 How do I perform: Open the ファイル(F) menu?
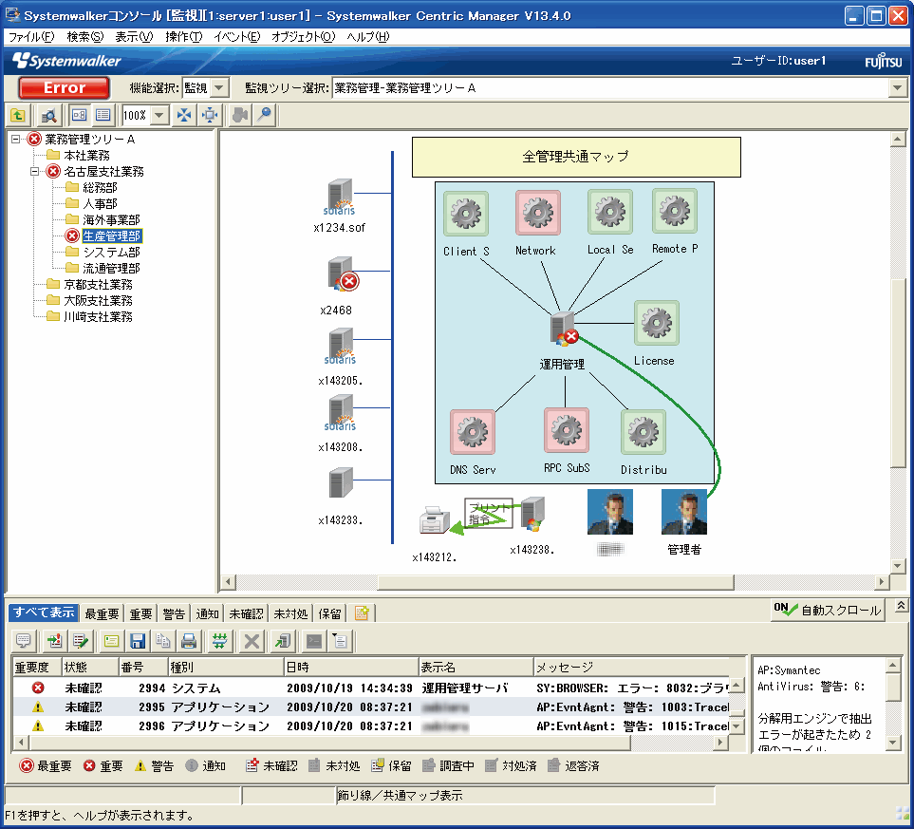(x=31, y=37)
